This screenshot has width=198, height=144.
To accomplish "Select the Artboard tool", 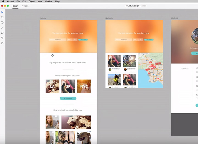I will tap(2, 43).
